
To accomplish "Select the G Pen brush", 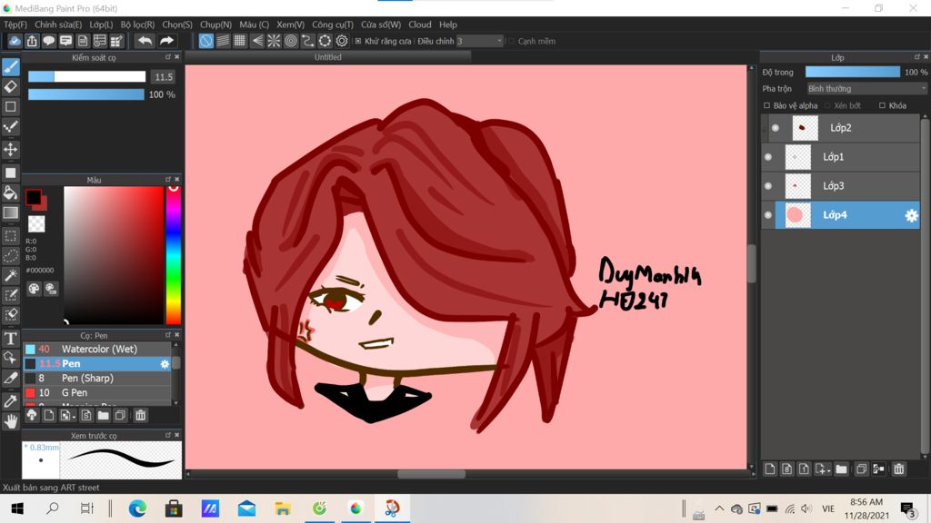I will tap(97, 392).
